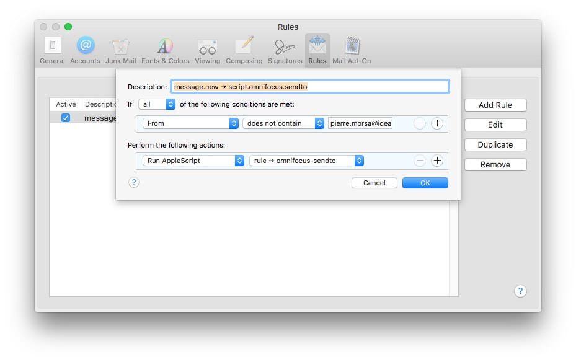
Task: Open help from the rule sheet
Action: coord(134,182)
